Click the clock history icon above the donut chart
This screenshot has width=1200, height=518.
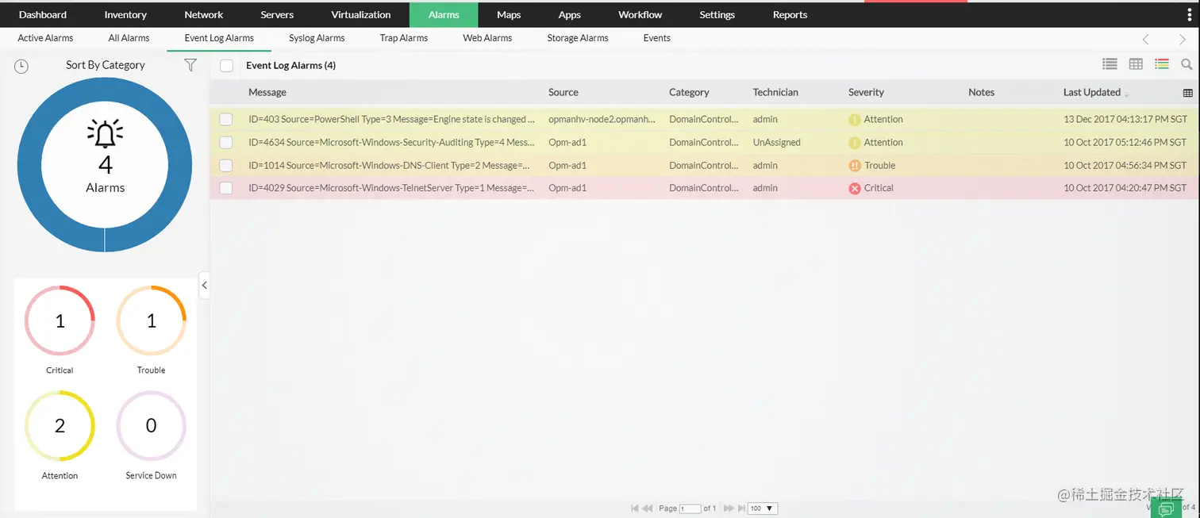coord(21,66)
